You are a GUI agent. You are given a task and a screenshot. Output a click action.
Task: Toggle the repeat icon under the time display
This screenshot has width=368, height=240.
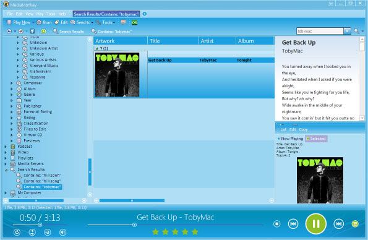point(17,232)
